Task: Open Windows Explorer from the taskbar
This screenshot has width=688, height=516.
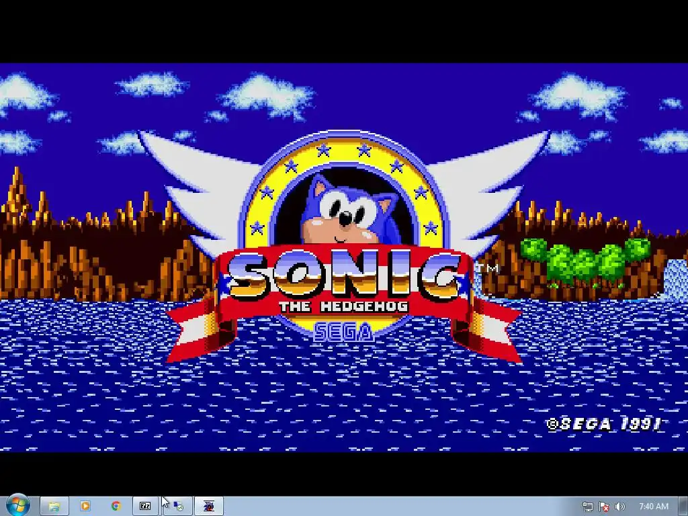Action: [x=54, y=507]
